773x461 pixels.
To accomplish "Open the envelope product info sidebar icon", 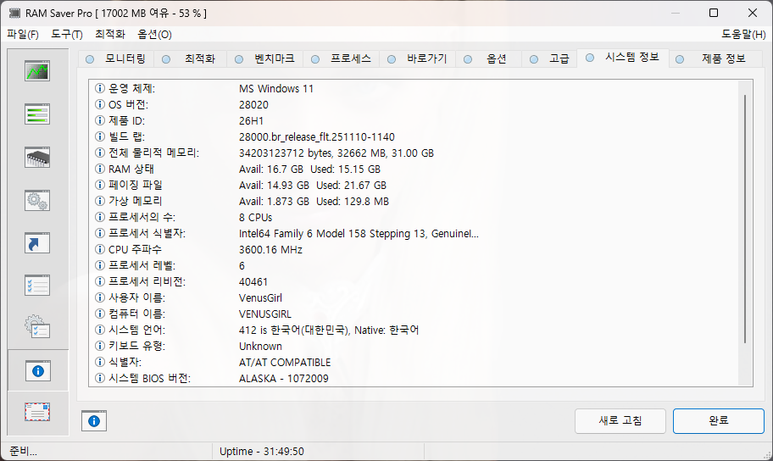I will click(37, 412).
